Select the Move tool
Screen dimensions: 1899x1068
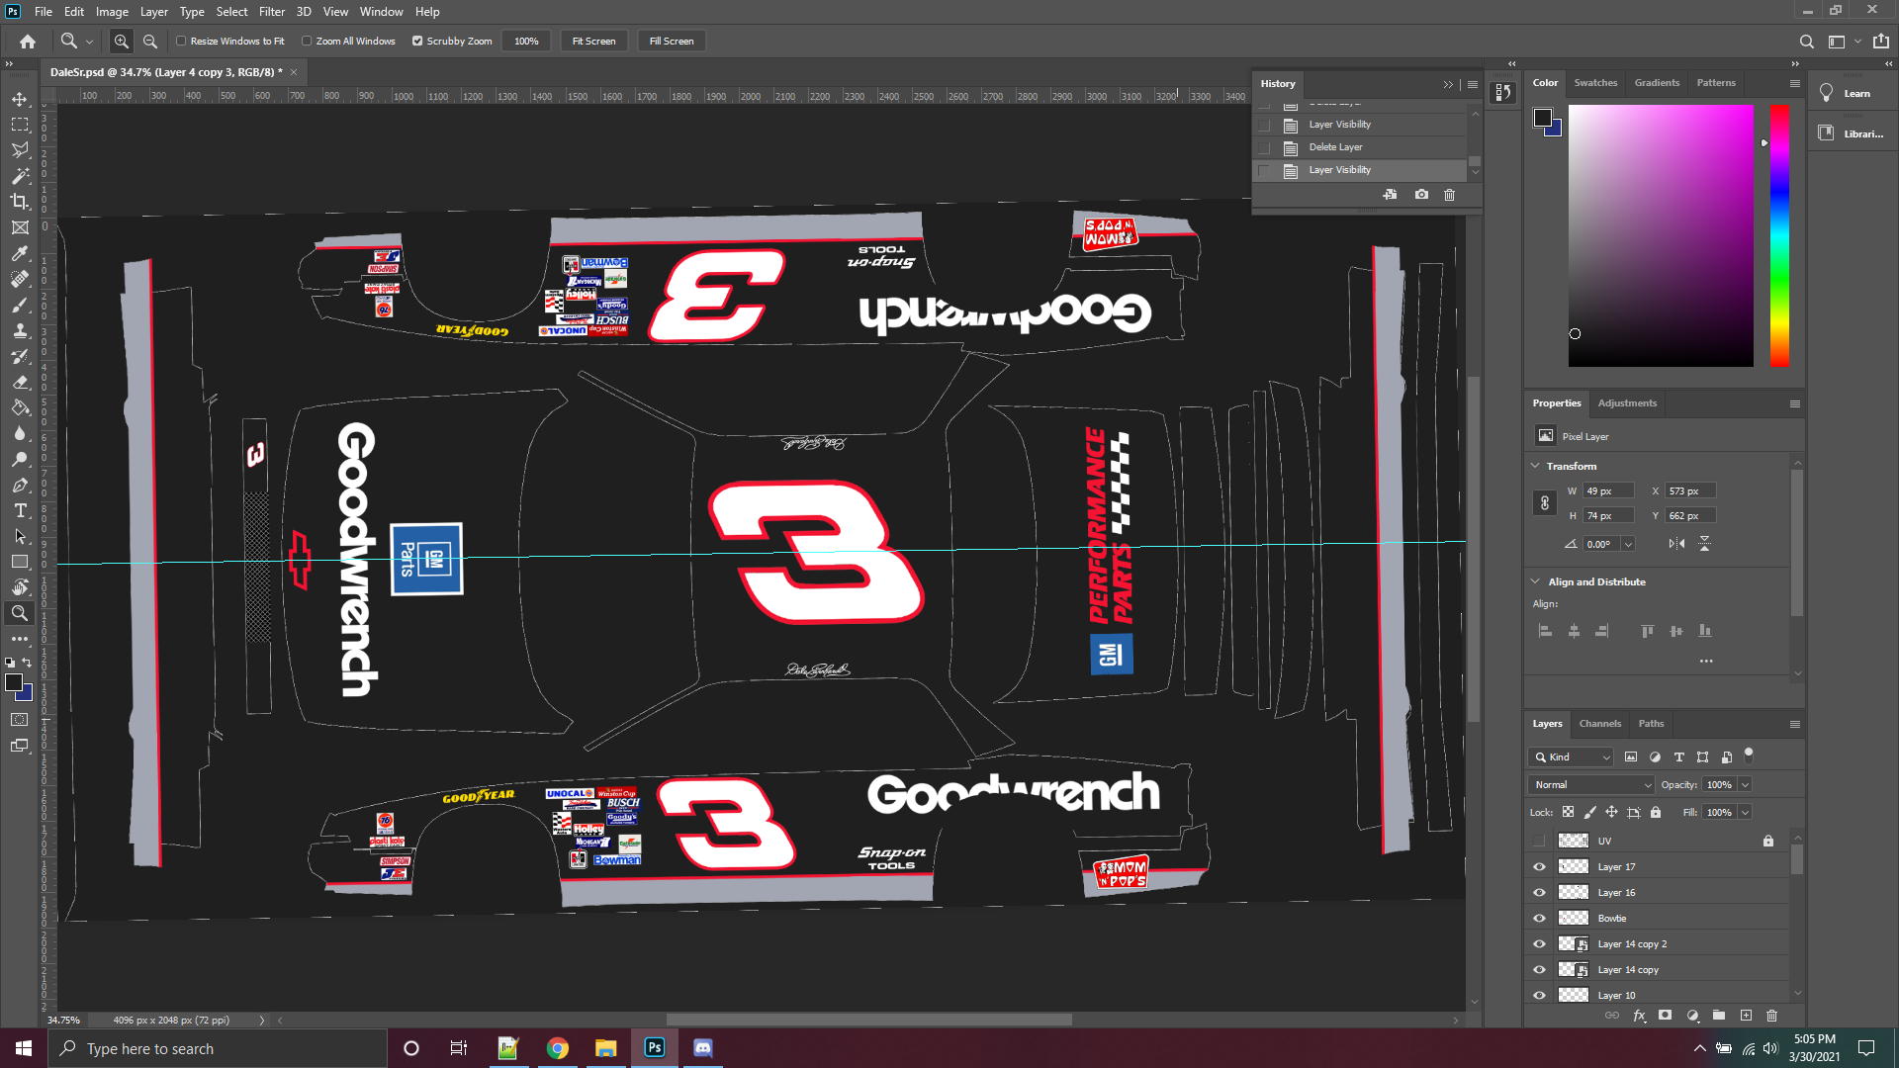20,99
